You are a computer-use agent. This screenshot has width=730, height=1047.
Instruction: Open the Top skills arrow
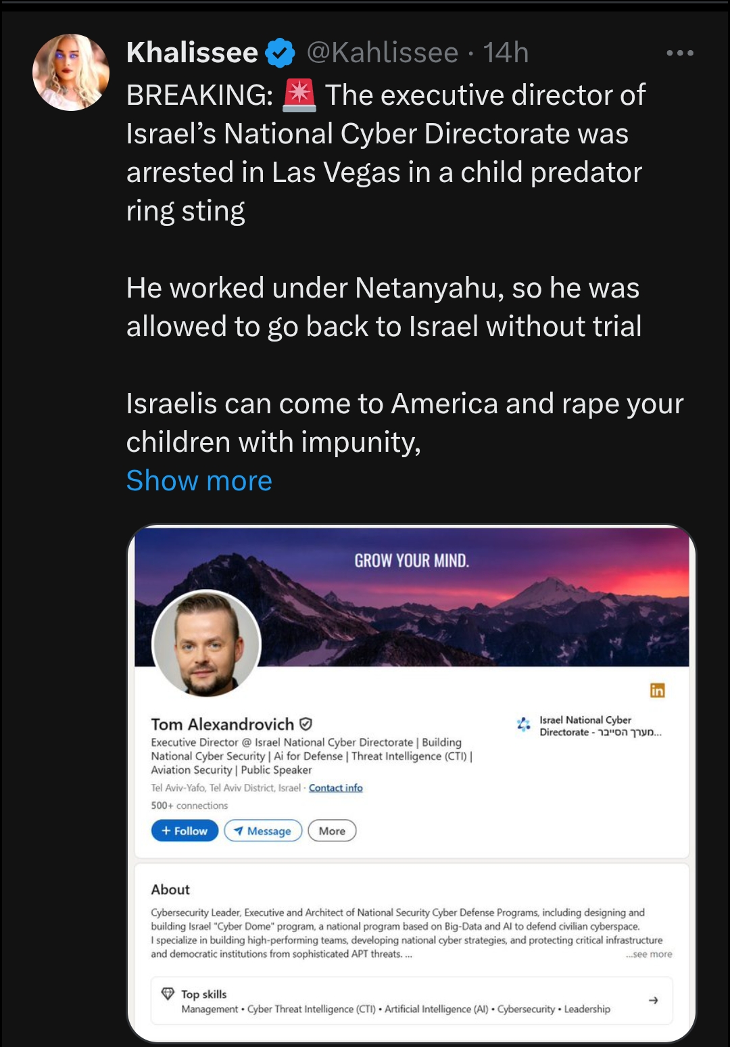click(653, 1000)
